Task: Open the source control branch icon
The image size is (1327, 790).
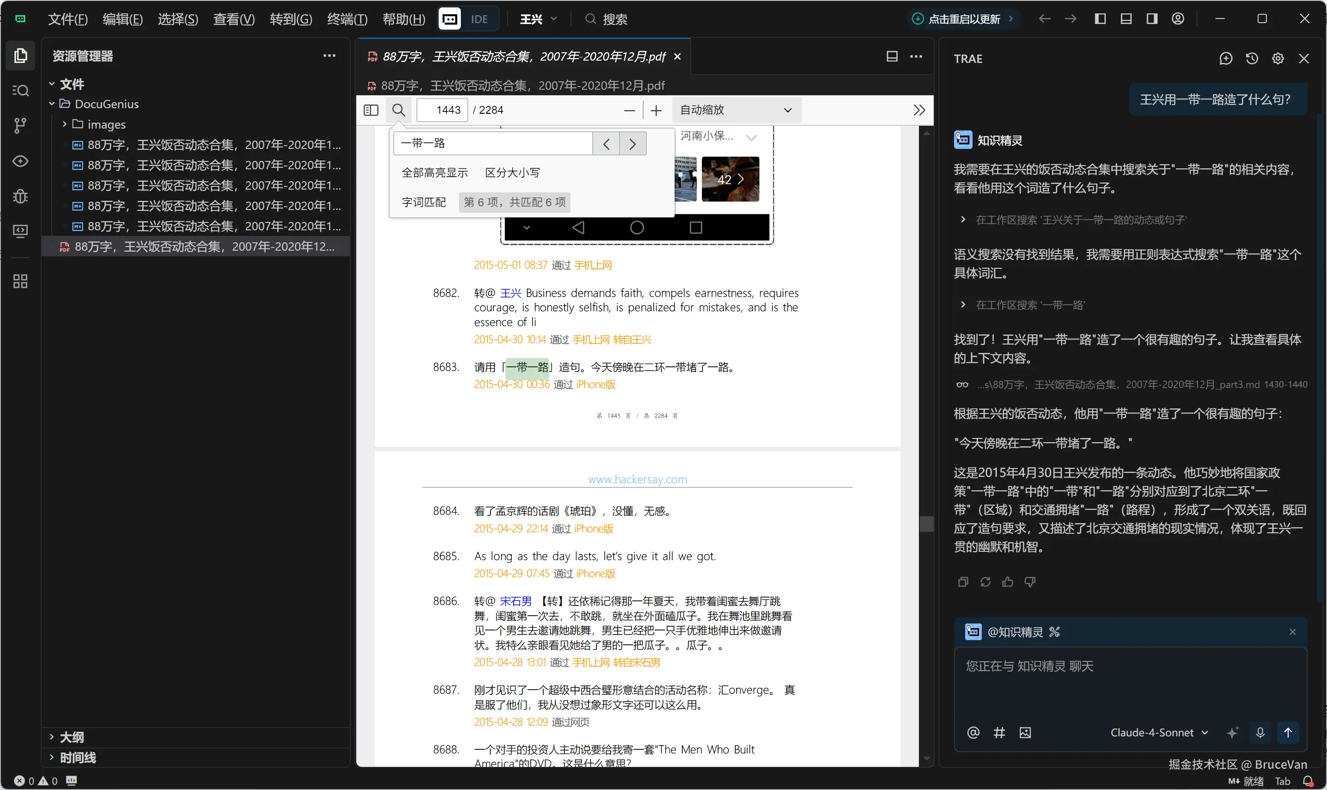Action: pyautogui.click(x=20, y=126)
